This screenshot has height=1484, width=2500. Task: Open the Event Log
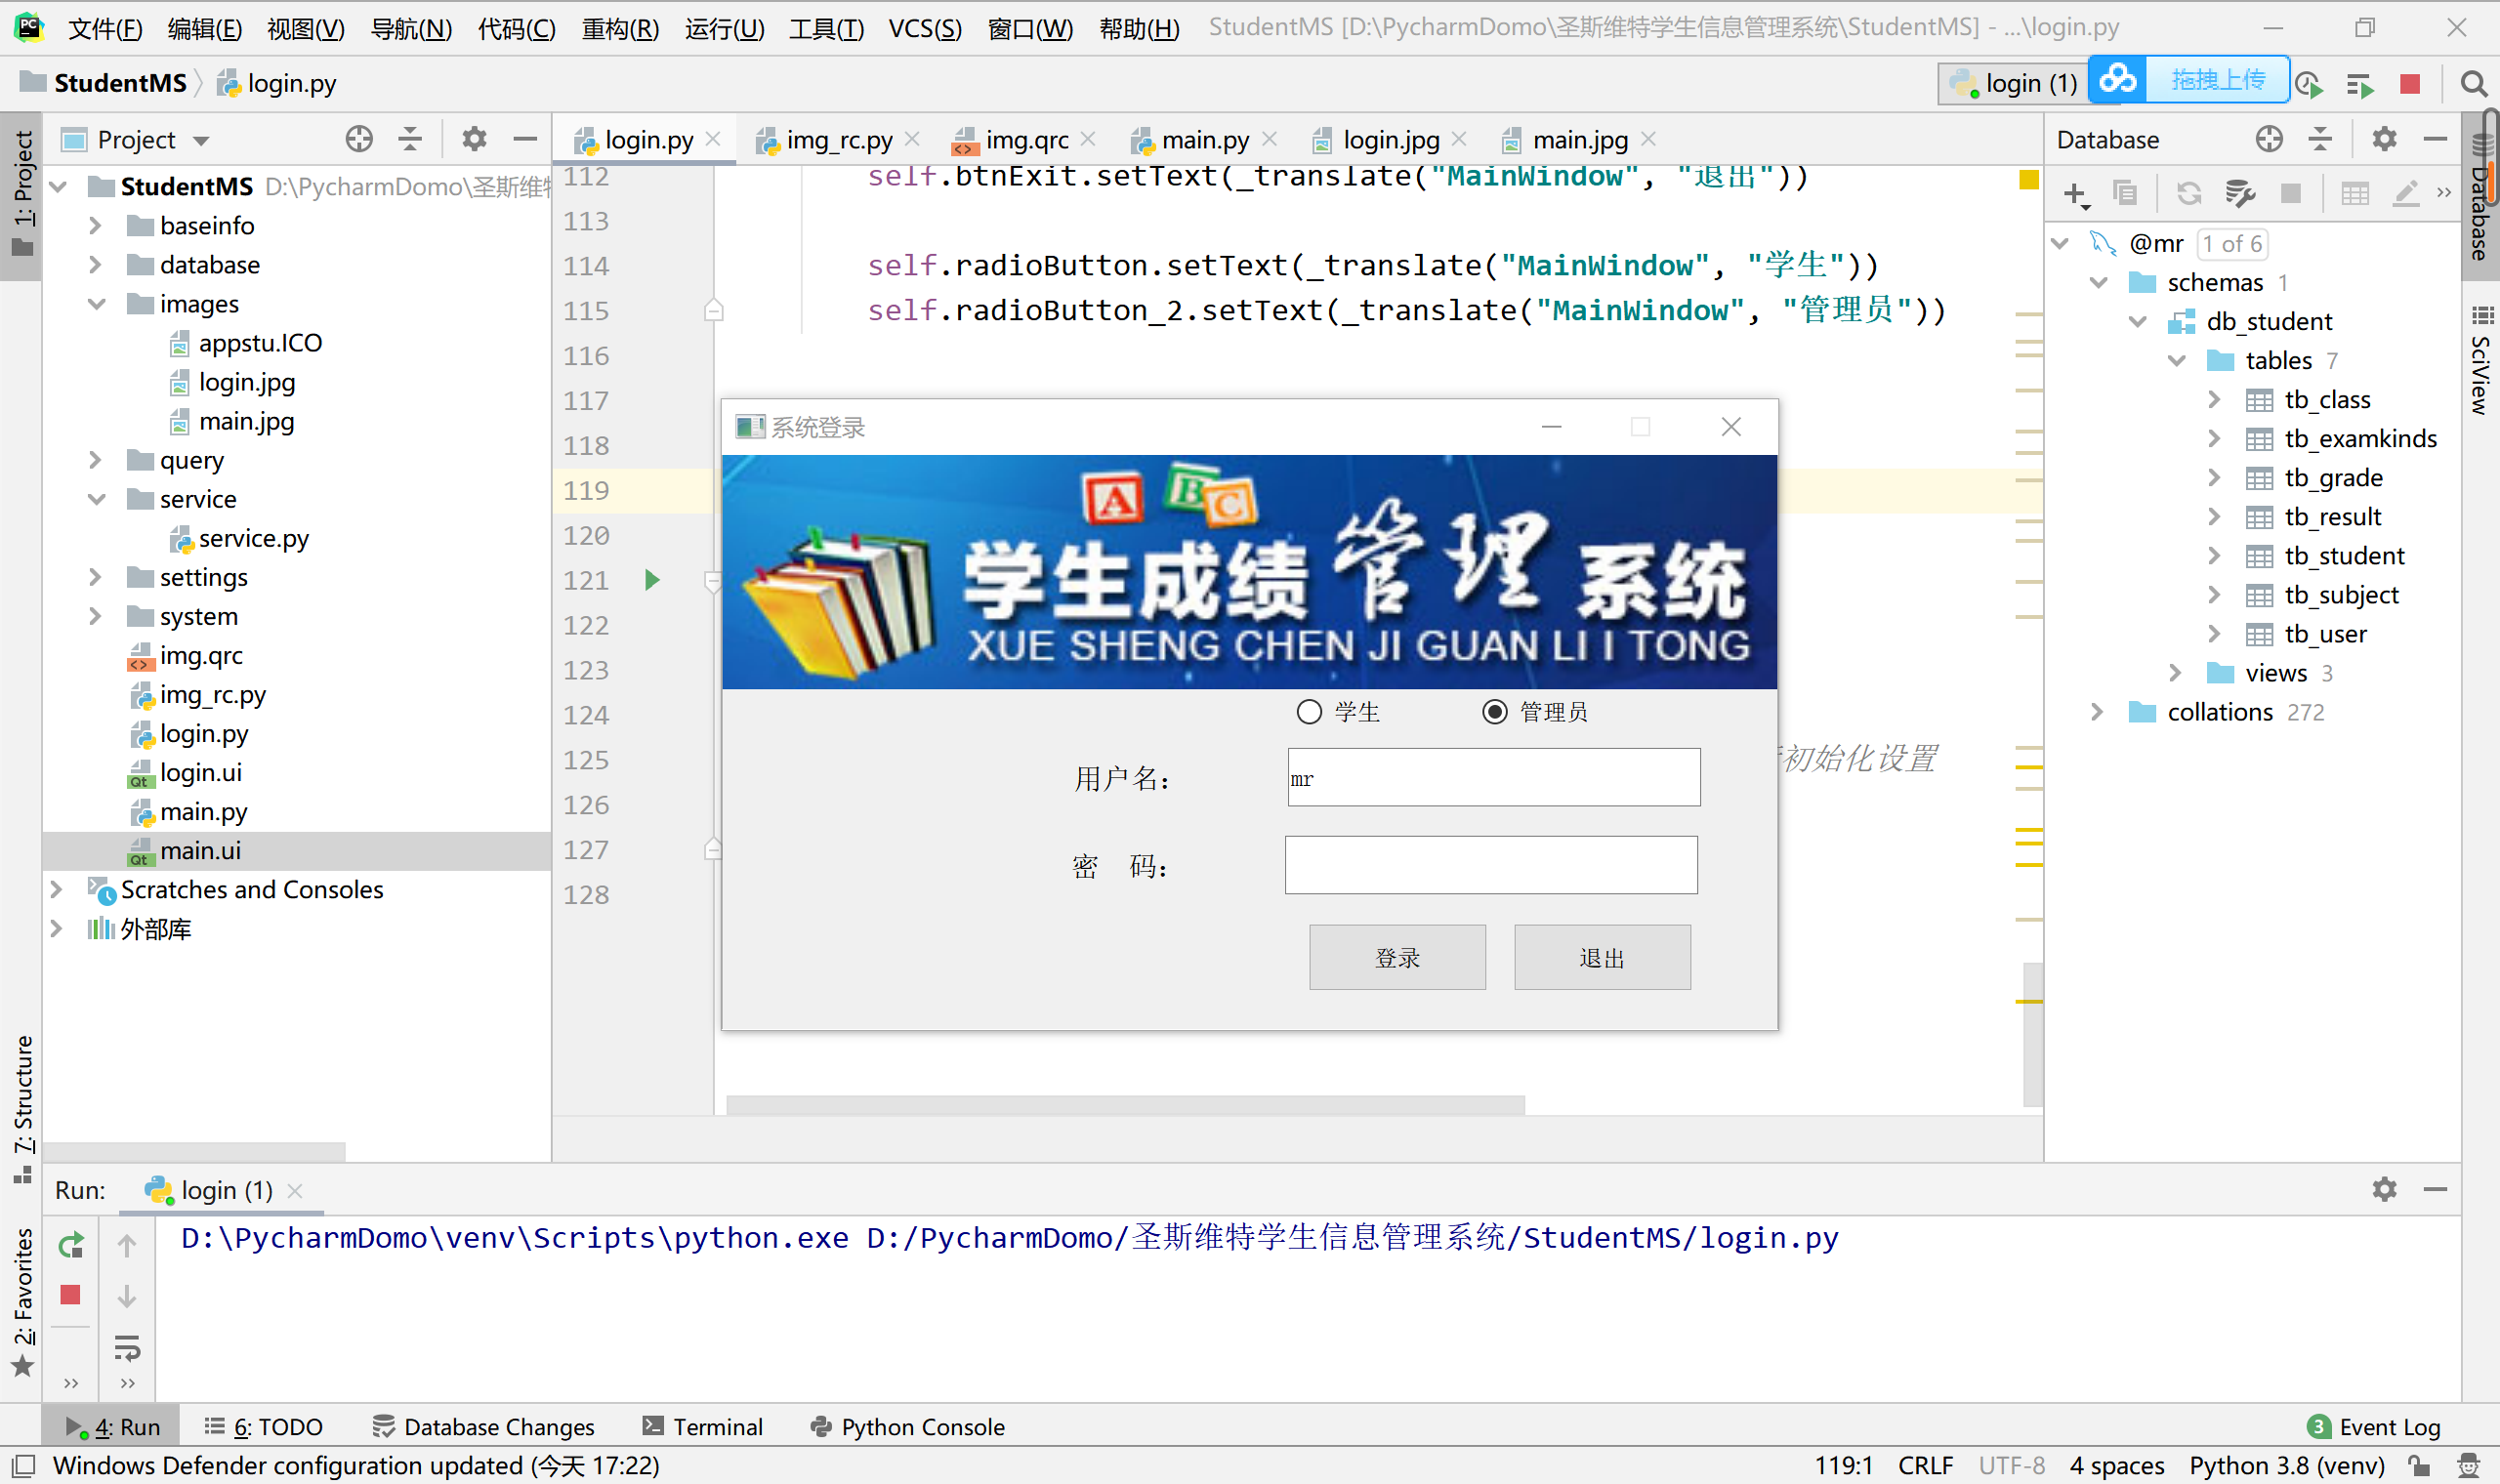coord(2374,1426)
